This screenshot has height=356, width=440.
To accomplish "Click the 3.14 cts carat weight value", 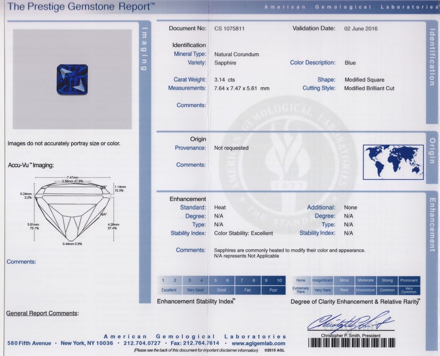I will pos(224,80).
